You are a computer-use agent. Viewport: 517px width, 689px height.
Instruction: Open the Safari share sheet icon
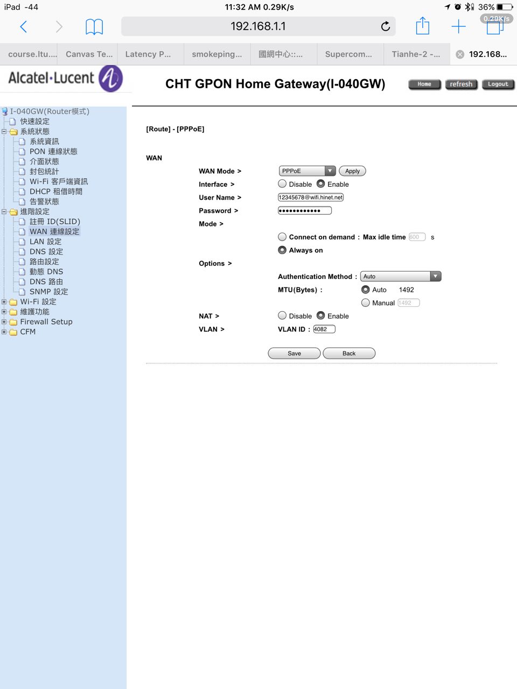click(x=423, y=26)
